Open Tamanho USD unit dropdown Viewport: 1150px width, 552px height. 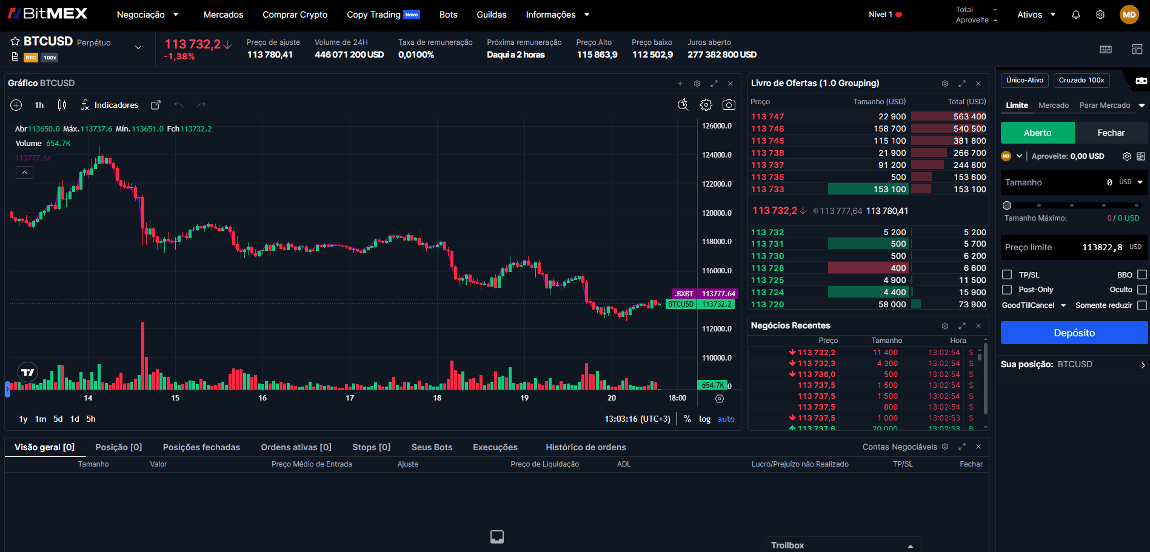click(x=1131, y=182)
